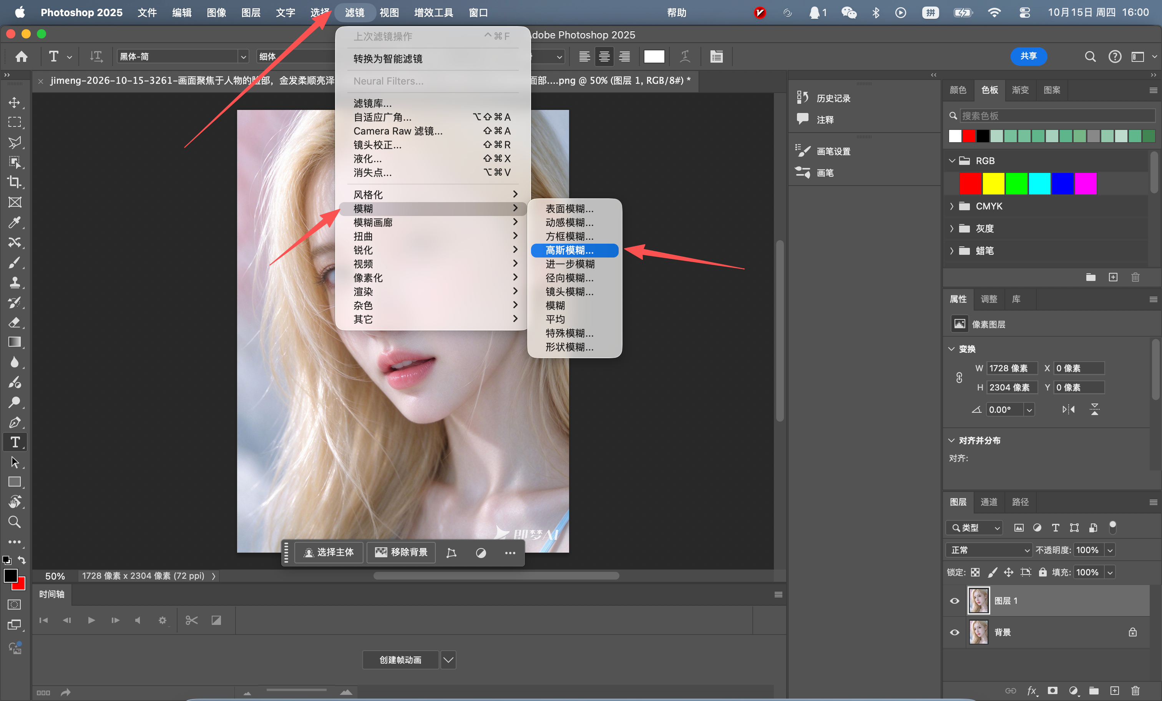The height and width of the screenshot is (701, 1162).
Task: Click the 移除背景 button
Action: (401, 552)
